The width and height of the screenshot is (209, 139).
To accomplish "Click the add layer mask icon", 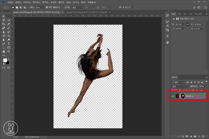I will pyautogui.click(x=187, y=136).
